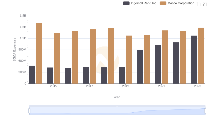Click the 2021 Masco Corporation bar
This screenshot has width=210, height=121.
point(165,57)
